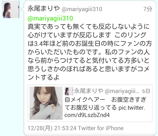Click the small avatar in quoted tweet
Viewport: 158px width, 136px height.
(69, 91)
